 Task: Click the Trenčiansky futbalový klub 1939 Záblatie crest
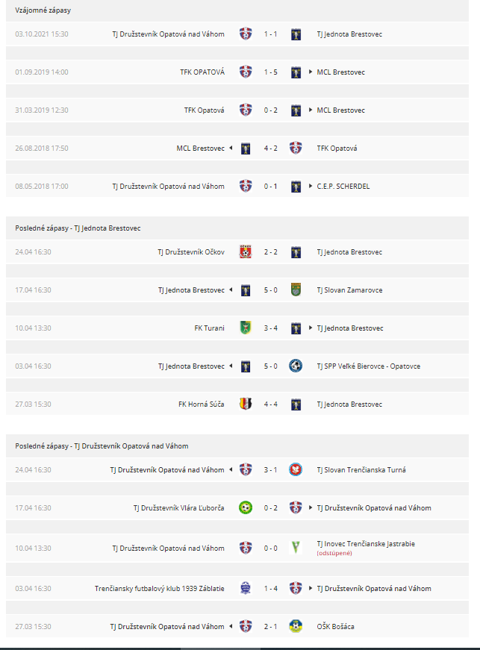click(246, 588)
